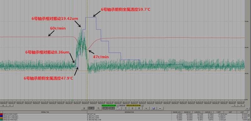Toggle the grid display button
251x121 pixels.
click(x=91, y=108)
